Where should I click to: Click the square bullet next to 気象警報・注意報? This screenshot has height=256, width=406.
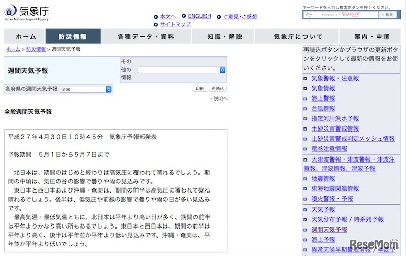306,79
